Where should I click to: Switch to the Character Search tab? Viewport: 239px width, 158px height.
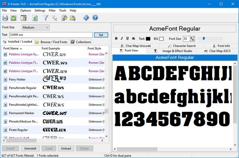tap(179, 46)
